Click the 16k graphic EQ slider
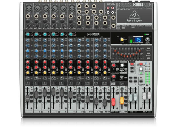177x127 pixels. point(140,51)
